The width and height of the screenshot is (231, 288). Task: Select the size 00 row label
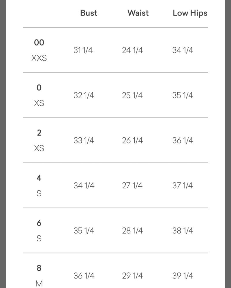39,43
